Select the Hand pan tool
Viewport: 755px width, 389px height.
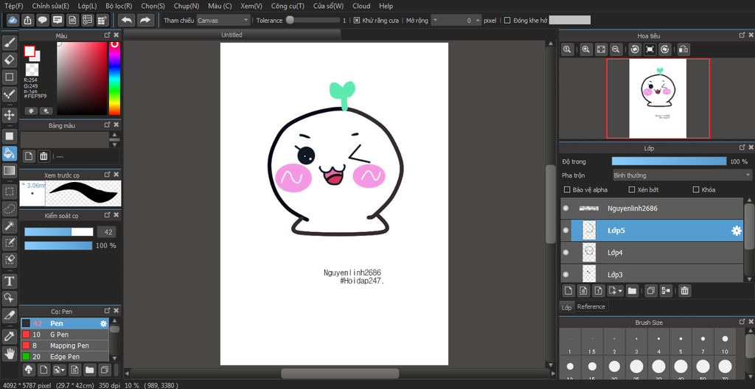10,354
